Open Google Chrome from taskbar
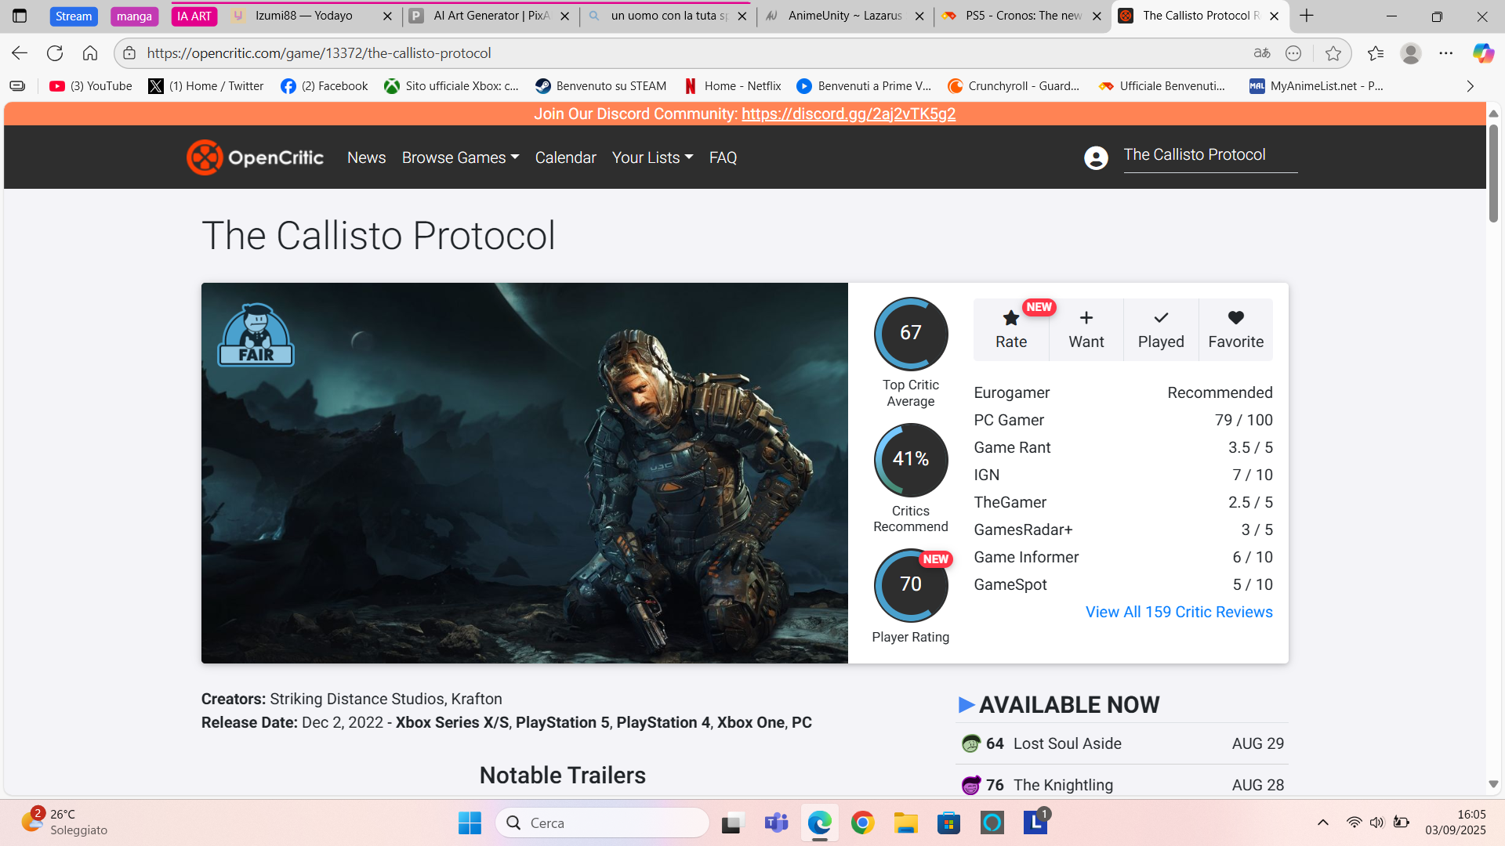The width and height of the screenshot is (1505, 846). click(x=862, y=823)
